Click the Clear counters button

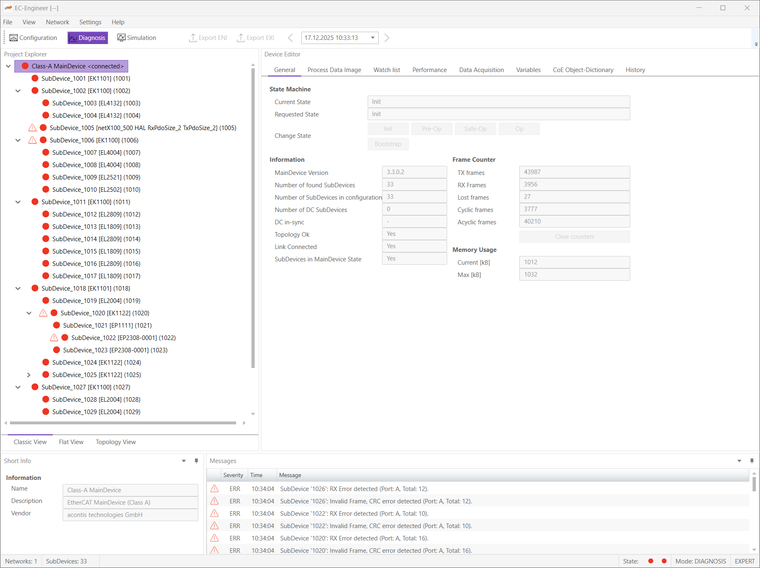pos(574,237)
